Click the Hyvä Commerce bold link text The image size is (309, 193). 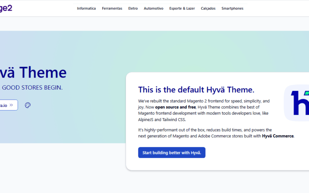pos(278,136)
